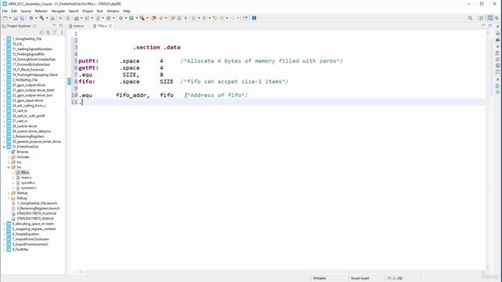Switch to the main.c editor tab
The width and height of the screenshot is (502, 282).
point(77,26)
